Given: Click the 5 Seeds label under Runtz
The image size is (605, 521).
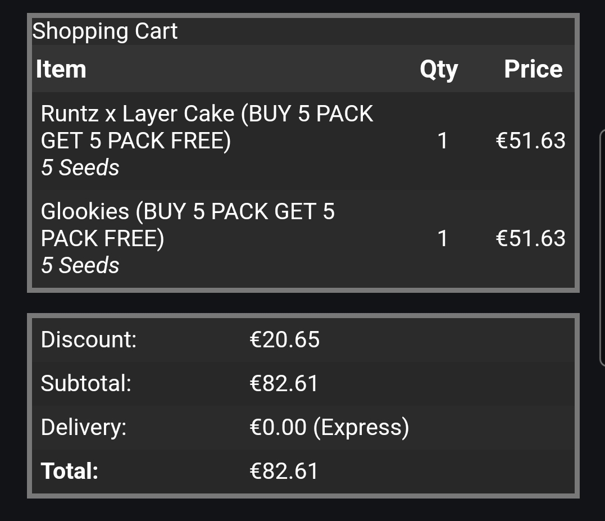Looking at the screenshot, I should click(80, 167).
